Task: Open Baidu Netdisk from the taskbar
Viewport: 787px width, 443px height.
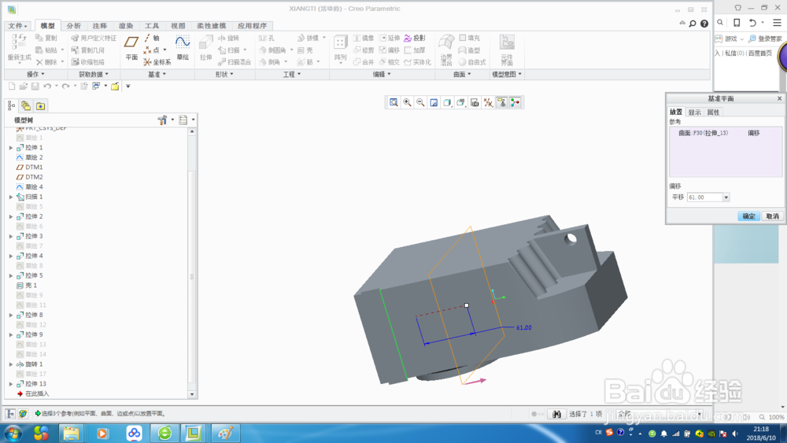Action: coord(134,433)
